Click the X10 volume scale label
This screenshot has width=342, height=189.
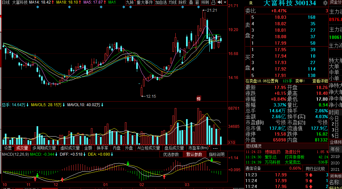(231, 142)
